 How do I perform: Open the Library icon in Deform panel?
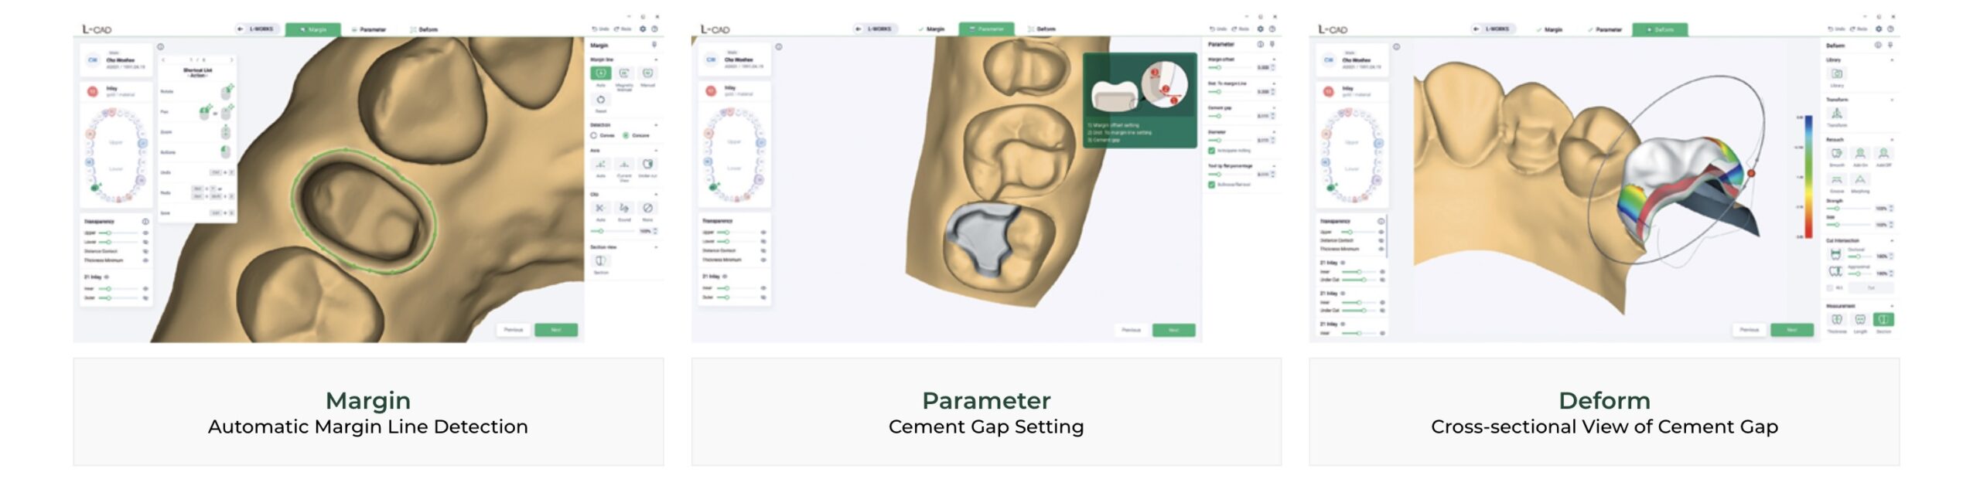point(1837,73)
